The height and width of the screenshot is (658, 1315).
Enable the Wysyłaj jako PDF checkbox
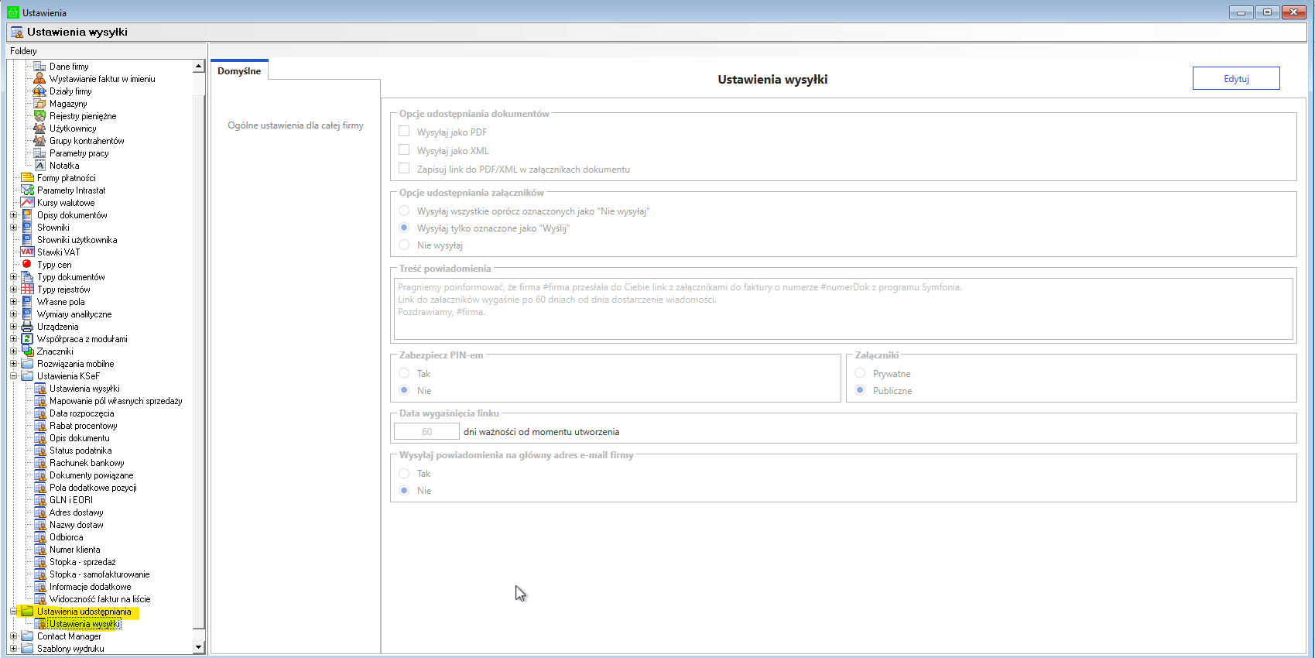404,132
